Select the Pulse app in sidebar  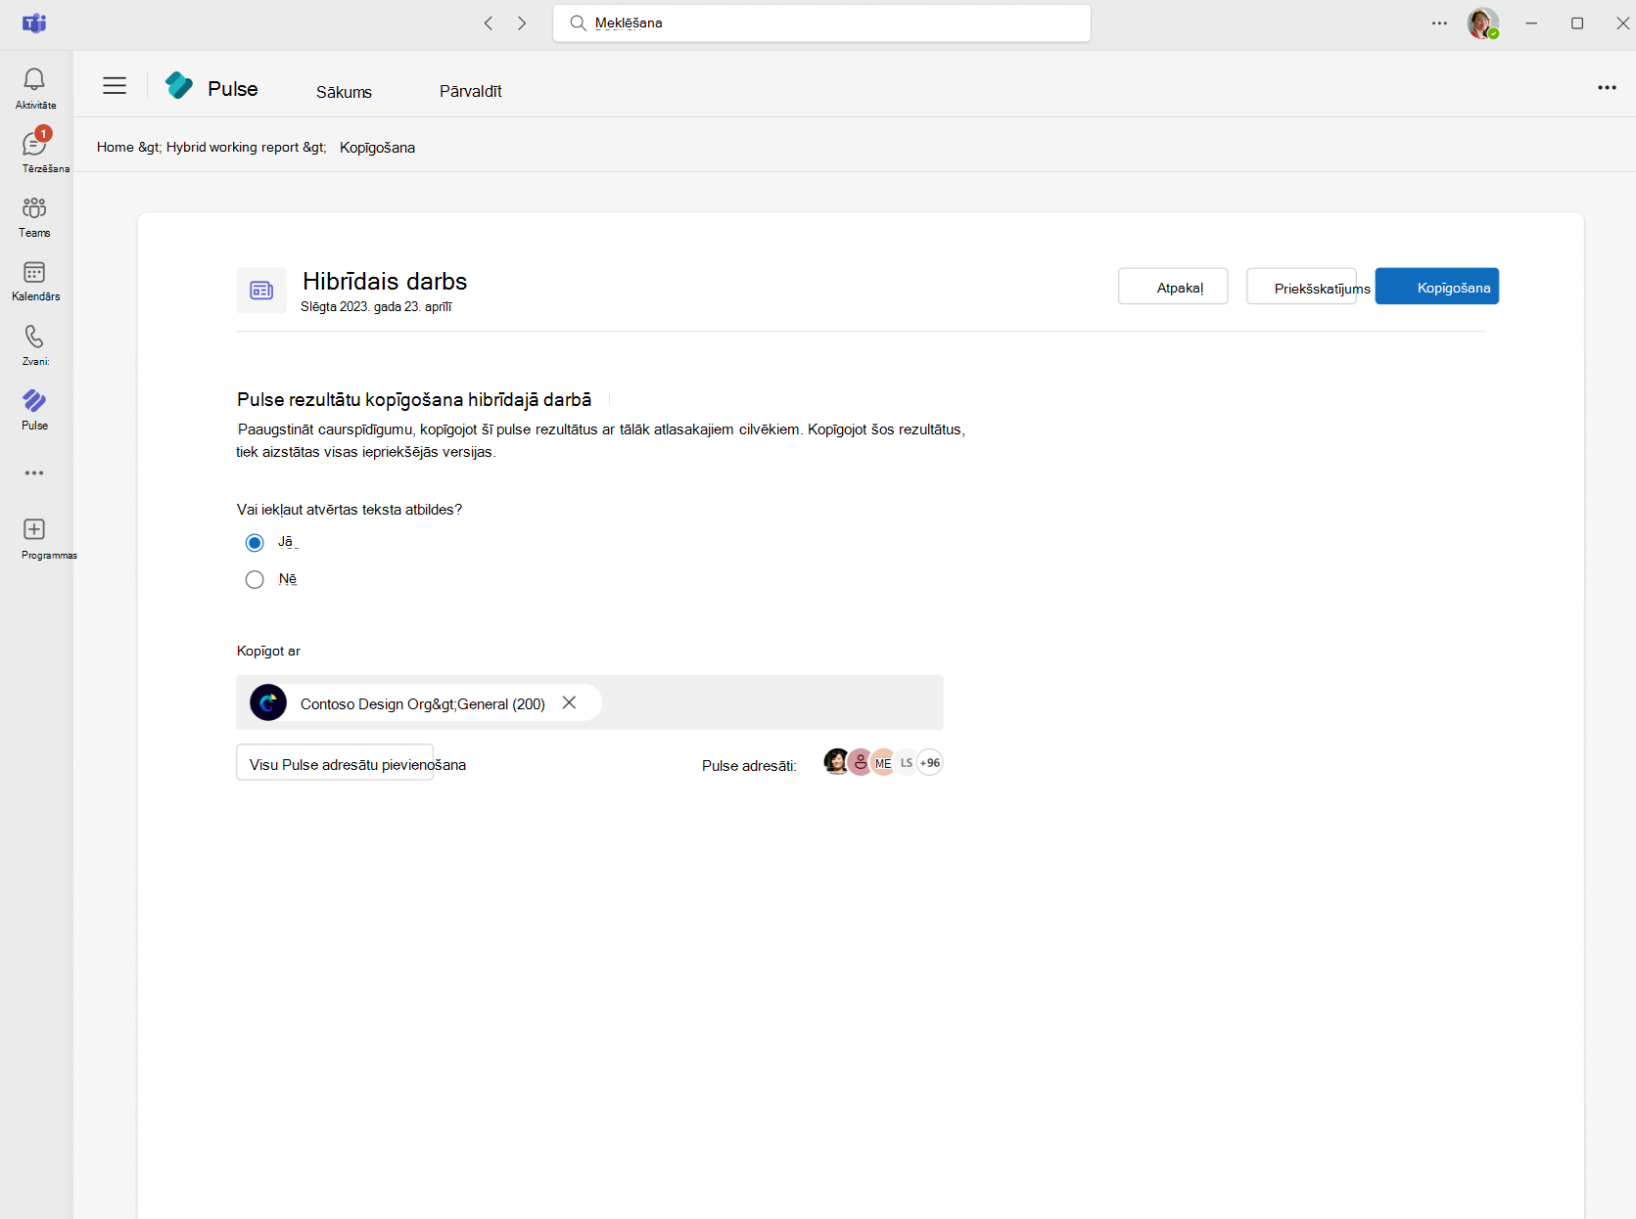pos(34,408)
